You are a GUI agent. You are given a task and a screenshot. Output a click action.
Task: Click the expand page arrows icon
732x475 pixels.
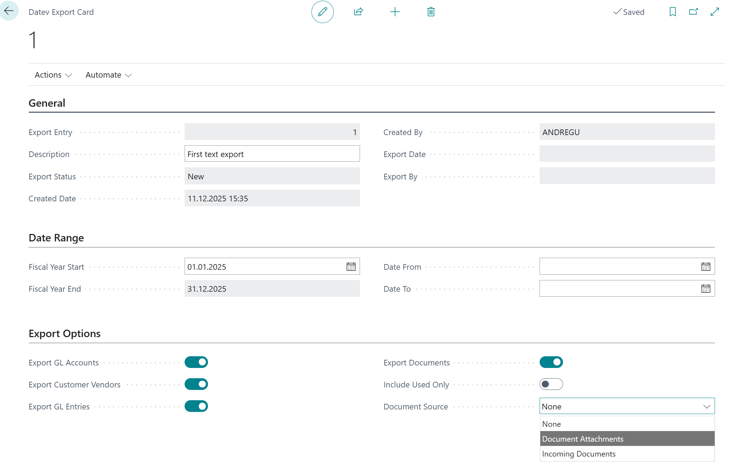click(x=715, y=12)
